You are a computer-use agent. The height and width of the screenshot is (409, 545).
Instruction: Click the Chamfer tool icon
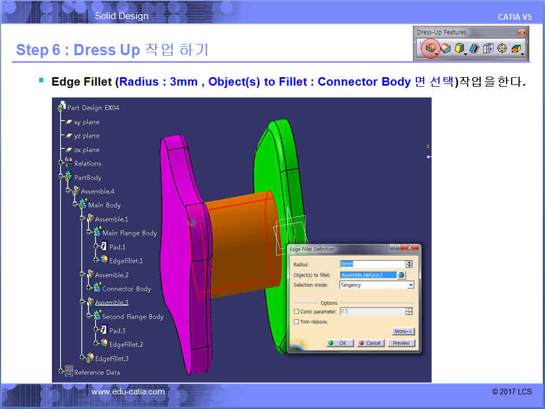click(x=446, y=49)
